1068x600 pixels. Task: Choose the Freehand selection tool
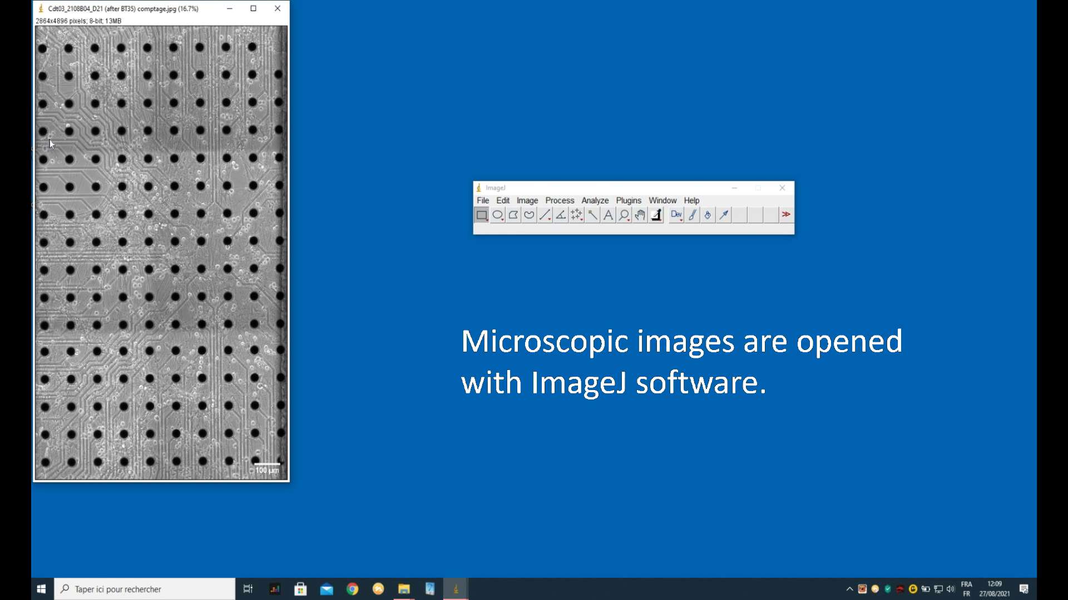pos(529,215)
